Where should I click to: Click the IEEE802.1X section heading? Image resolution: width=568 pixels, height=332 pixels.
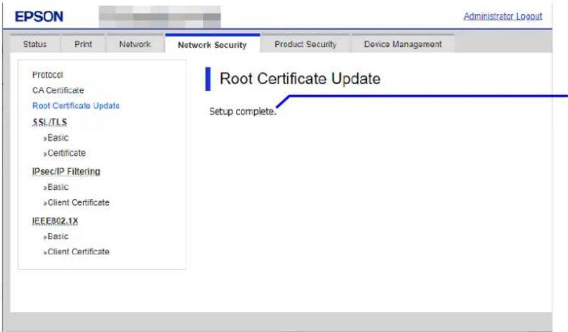coord(55,221)
